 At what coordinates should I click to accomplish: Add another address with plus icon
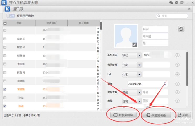(177, 101)
